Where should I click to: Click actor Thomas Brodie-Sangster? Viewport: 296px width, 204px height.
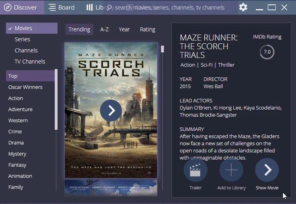pos(208,115)
